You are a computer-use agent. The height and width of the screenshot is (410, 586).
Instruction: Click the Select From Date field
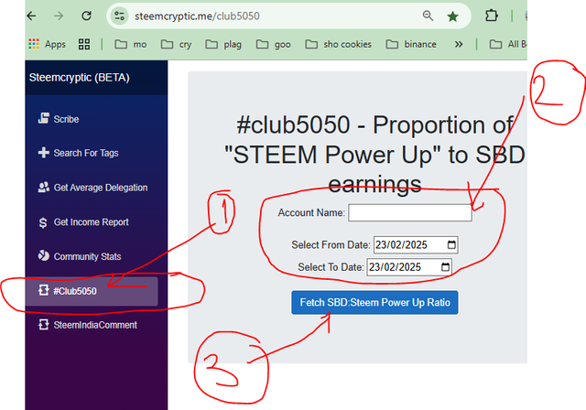pos(416,245)
